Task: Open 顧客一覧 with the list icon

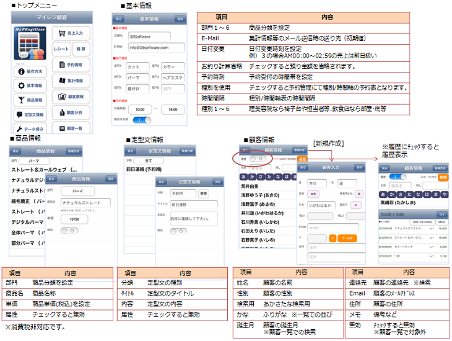Action: pyautogui.click(x=71, y=128)
